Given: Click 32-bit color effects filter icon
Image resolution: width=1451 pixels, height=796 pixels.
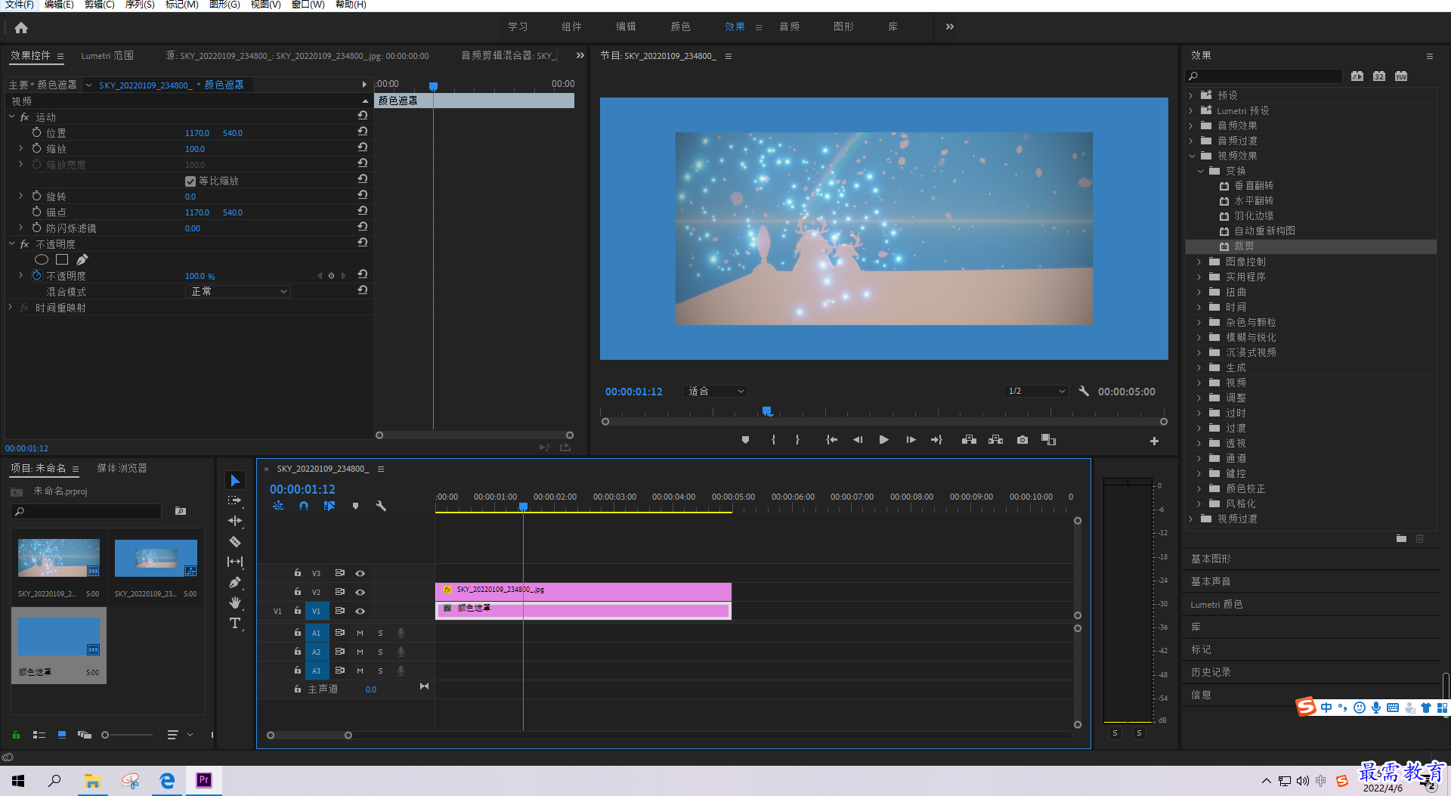Looking at the screenshot, I should (1379, 76).
